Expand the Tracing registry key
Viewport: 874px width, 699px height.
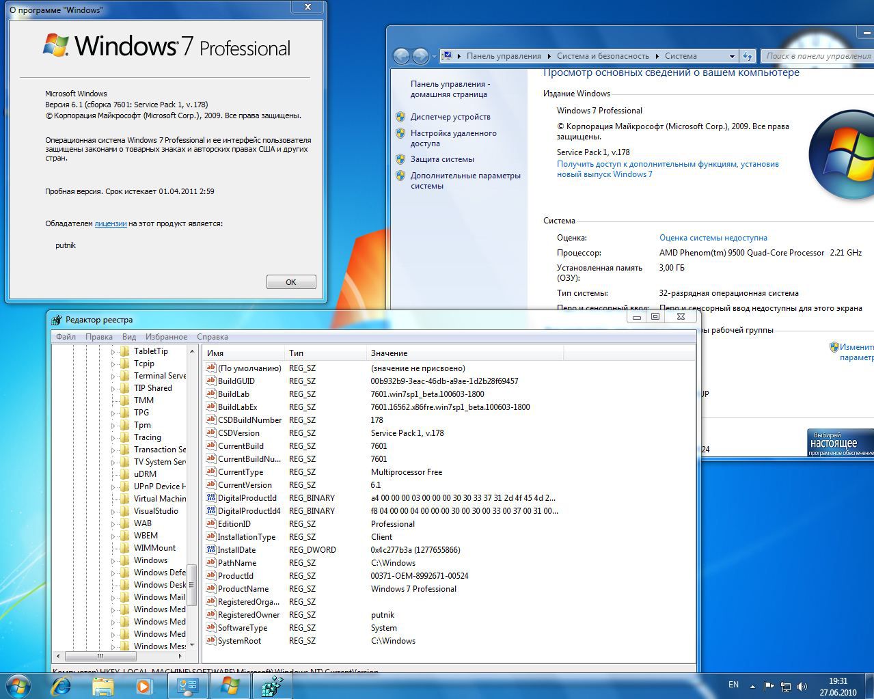pos(113,437)
